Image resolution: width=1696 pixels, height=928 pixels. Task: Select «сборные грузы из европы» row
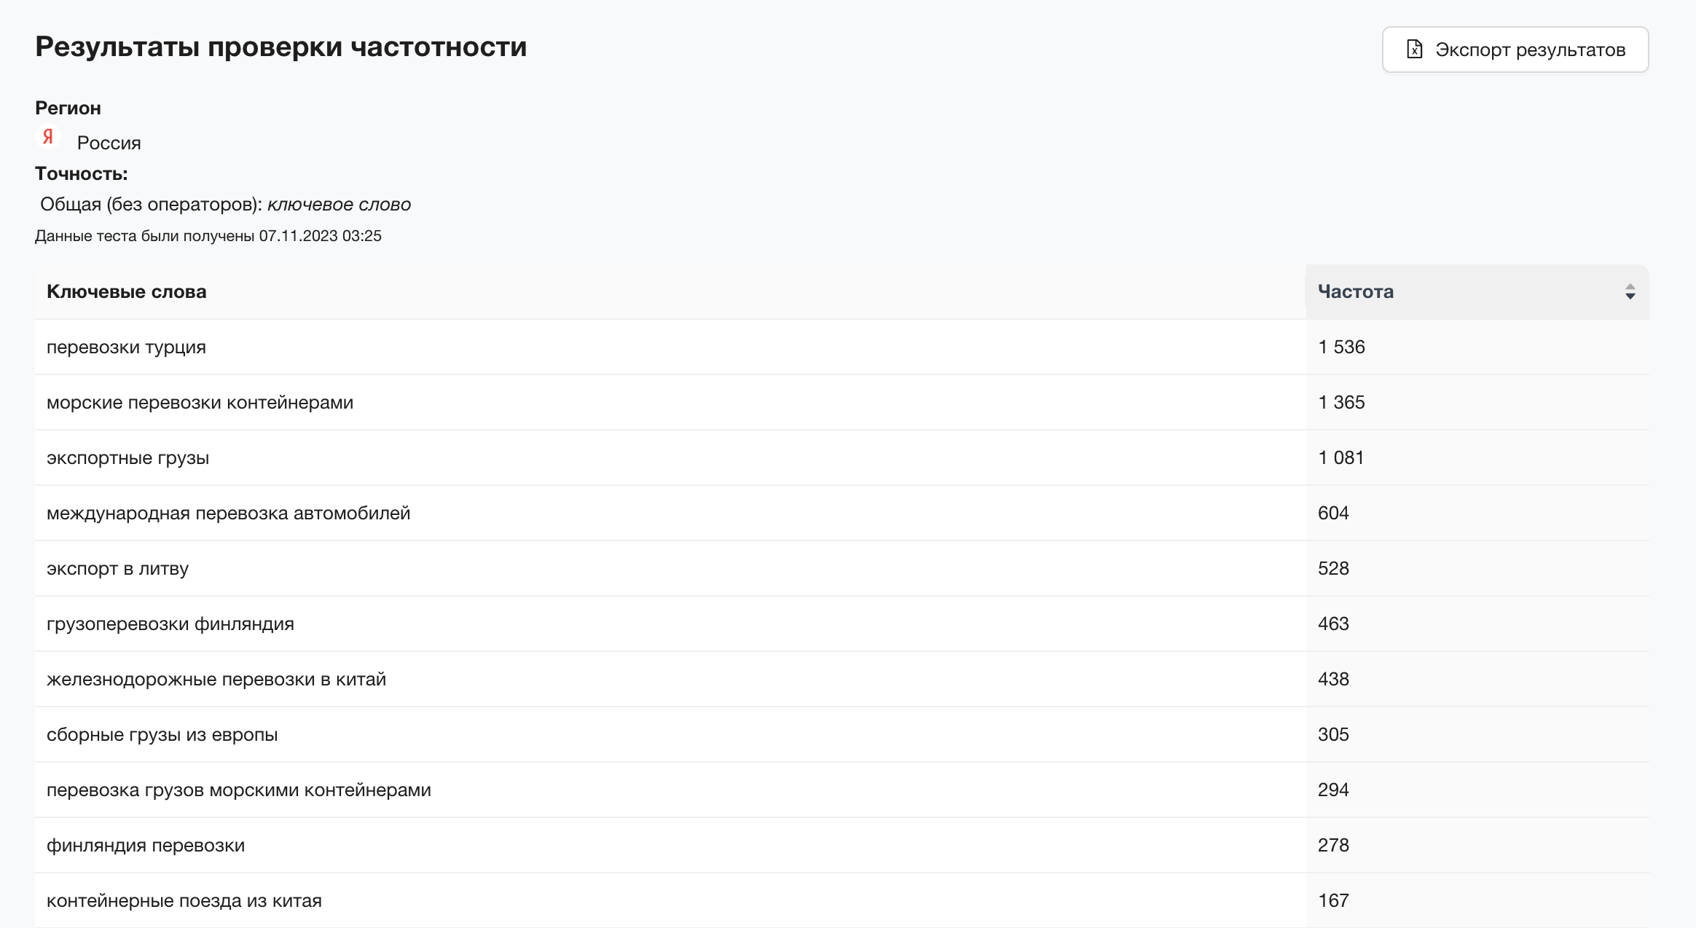click(162, 735)
